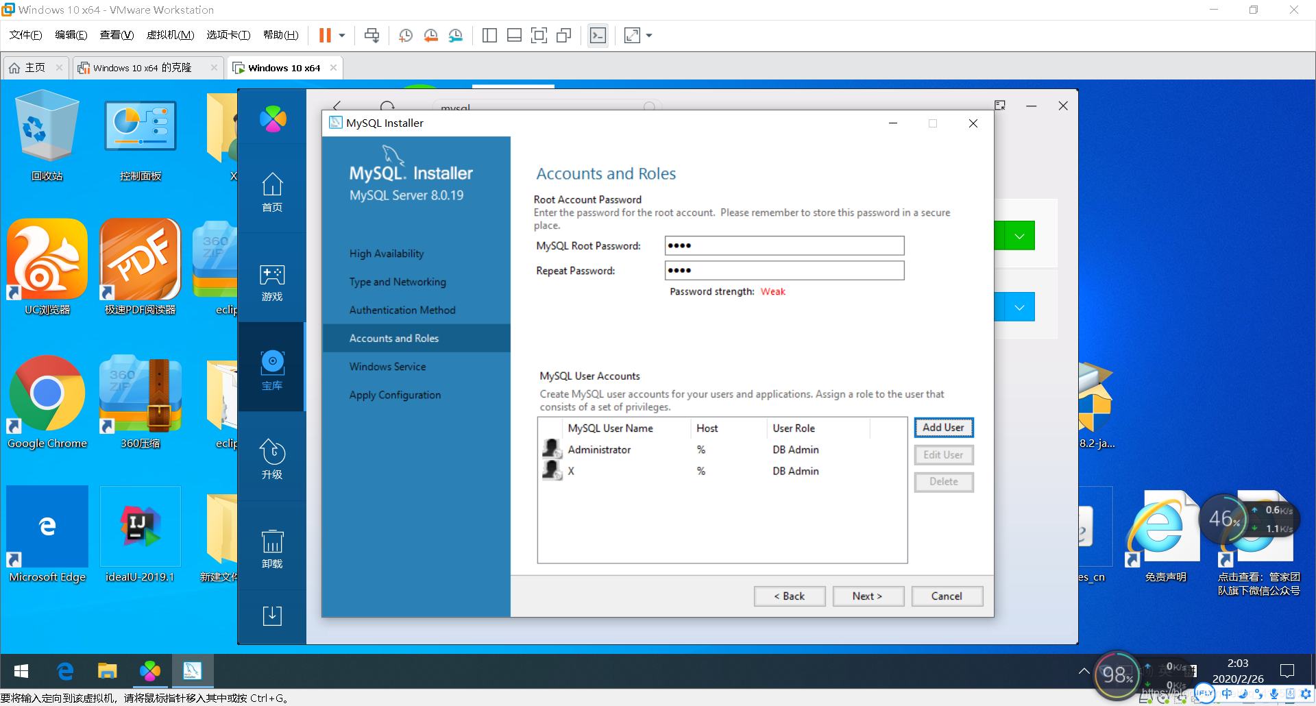Click the Delete user button
The image size is (1316, 706).
(943, 482)
